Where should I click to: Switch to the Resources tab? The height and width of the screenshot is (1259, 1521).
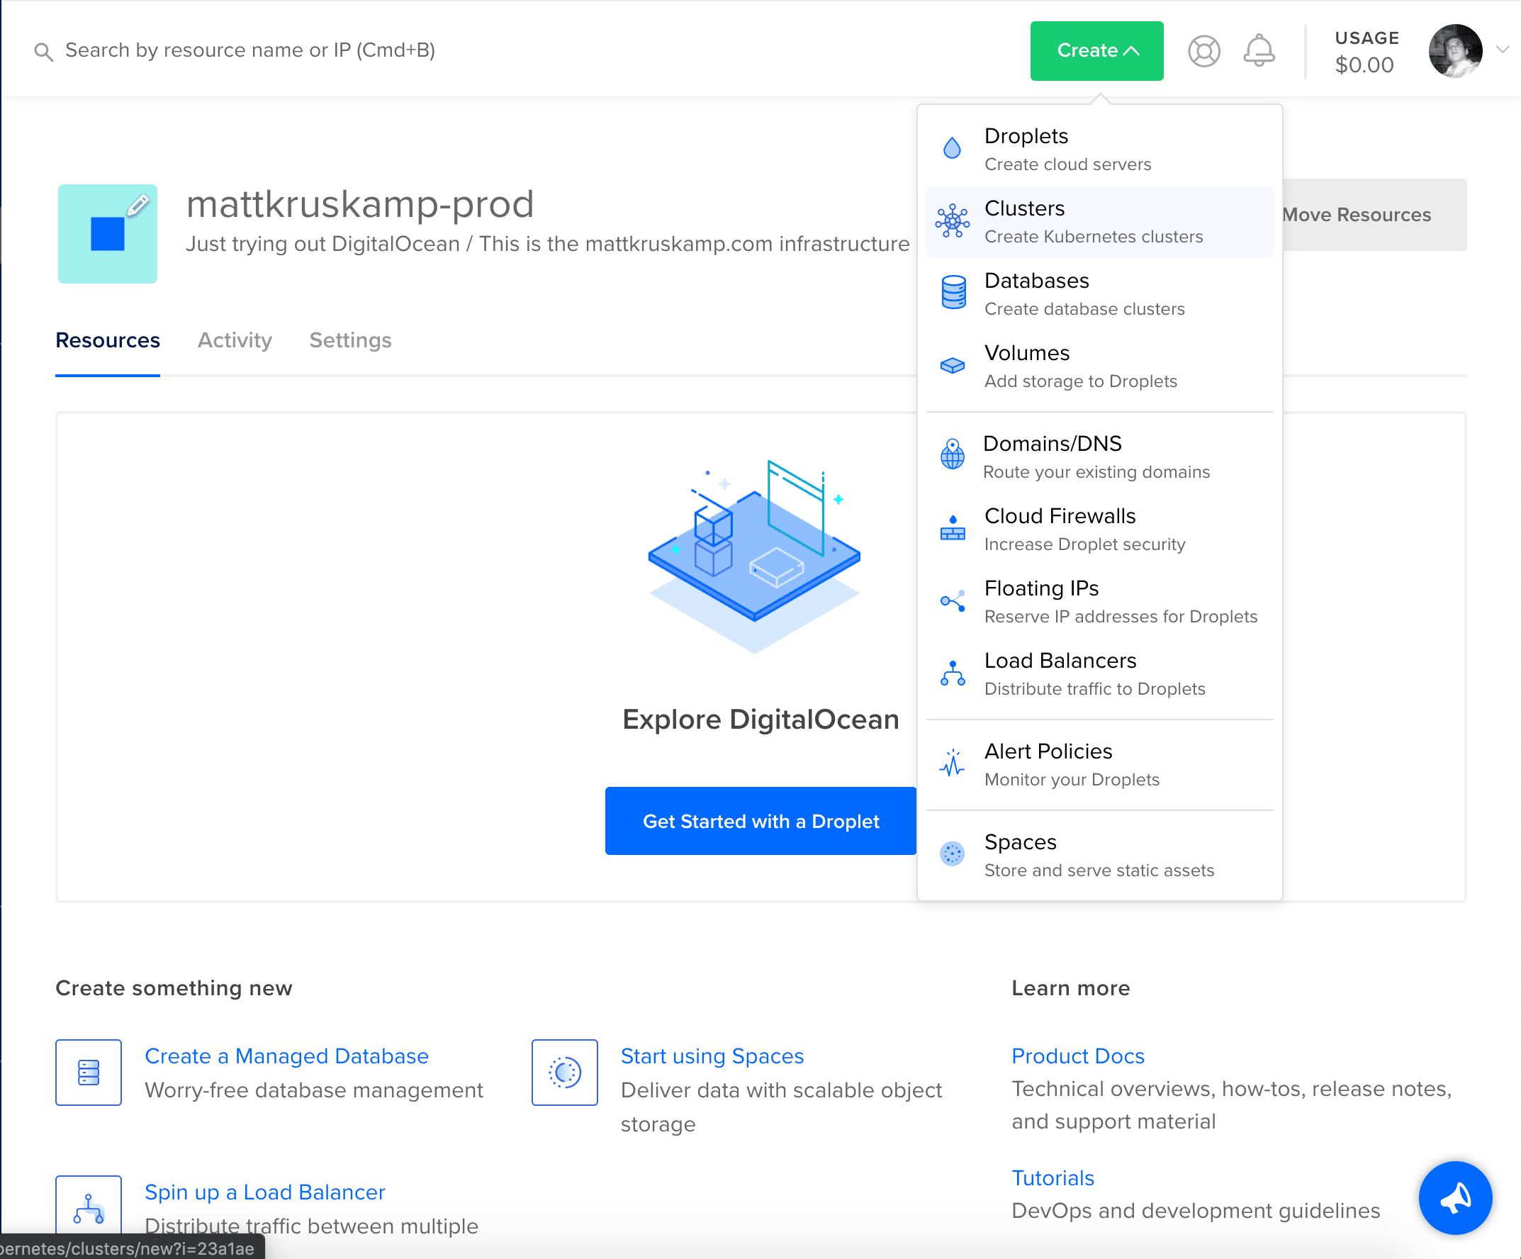coord(108,340)
